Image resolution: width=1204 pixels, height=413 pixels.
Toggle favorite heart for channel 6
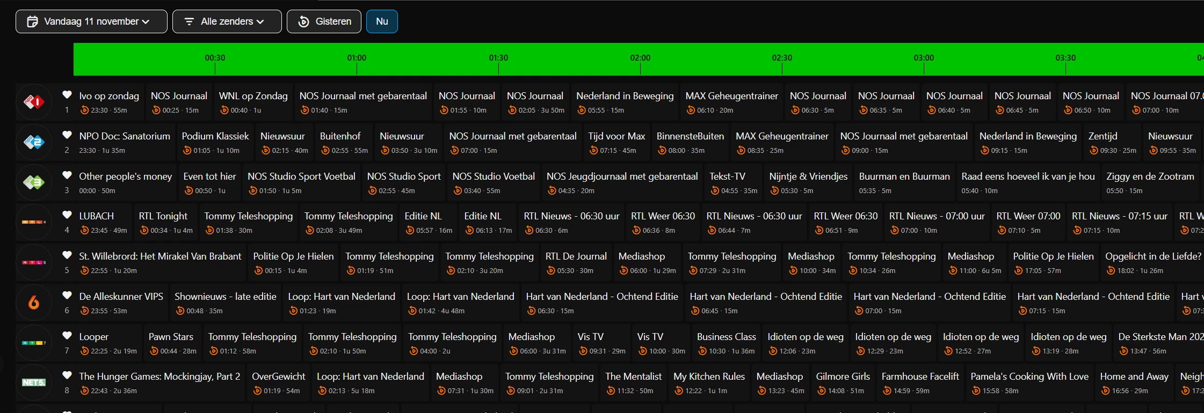tap(67, 295)
